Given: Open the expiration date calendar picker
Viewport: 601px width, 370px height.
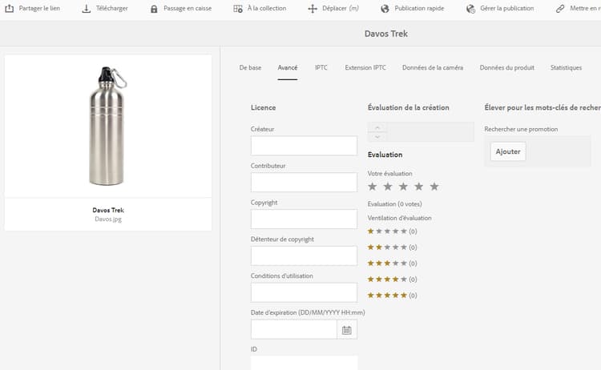Looking at the screenshot, I should click(347, 330).
